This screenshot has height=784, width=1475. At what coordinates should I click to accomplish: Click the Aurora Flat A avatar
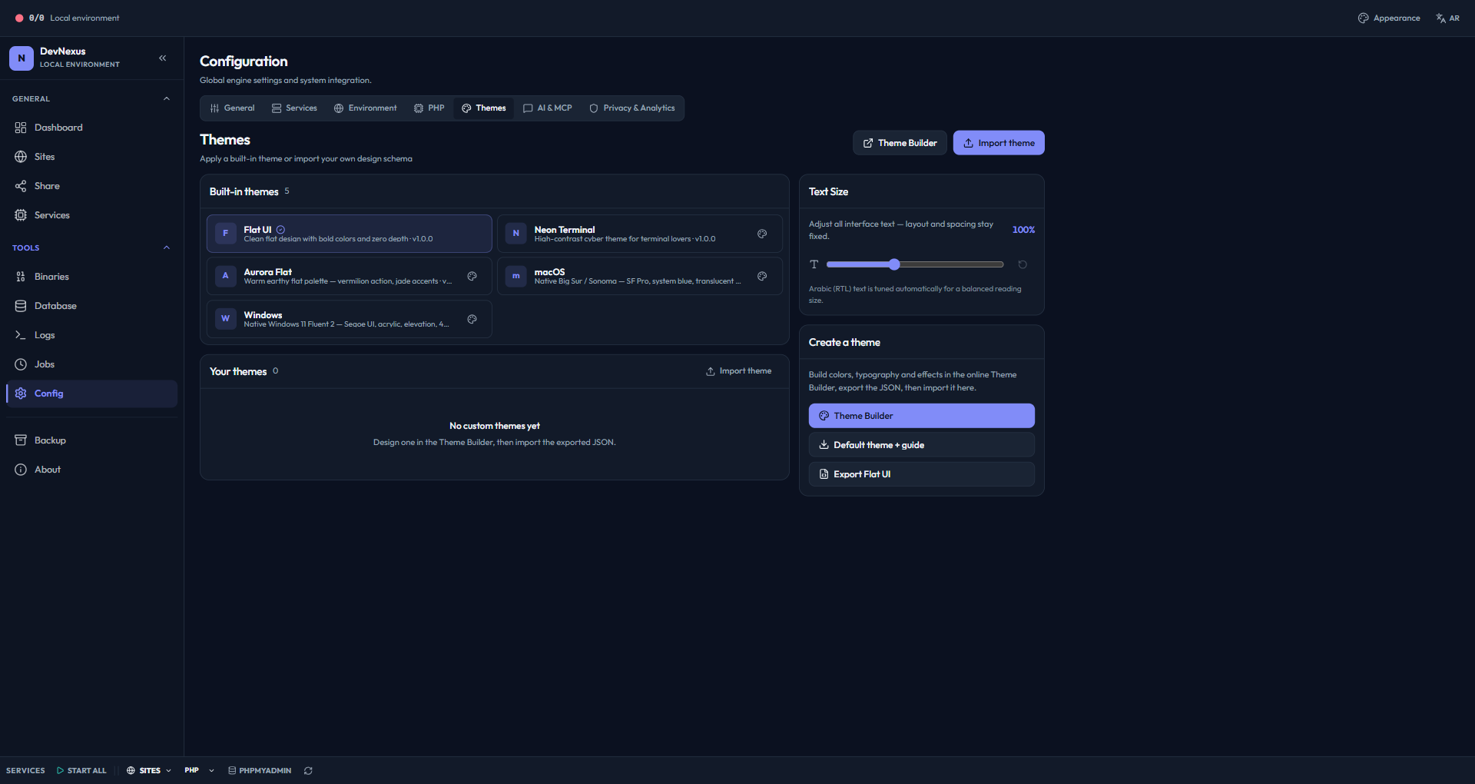(x=226, y=276)
